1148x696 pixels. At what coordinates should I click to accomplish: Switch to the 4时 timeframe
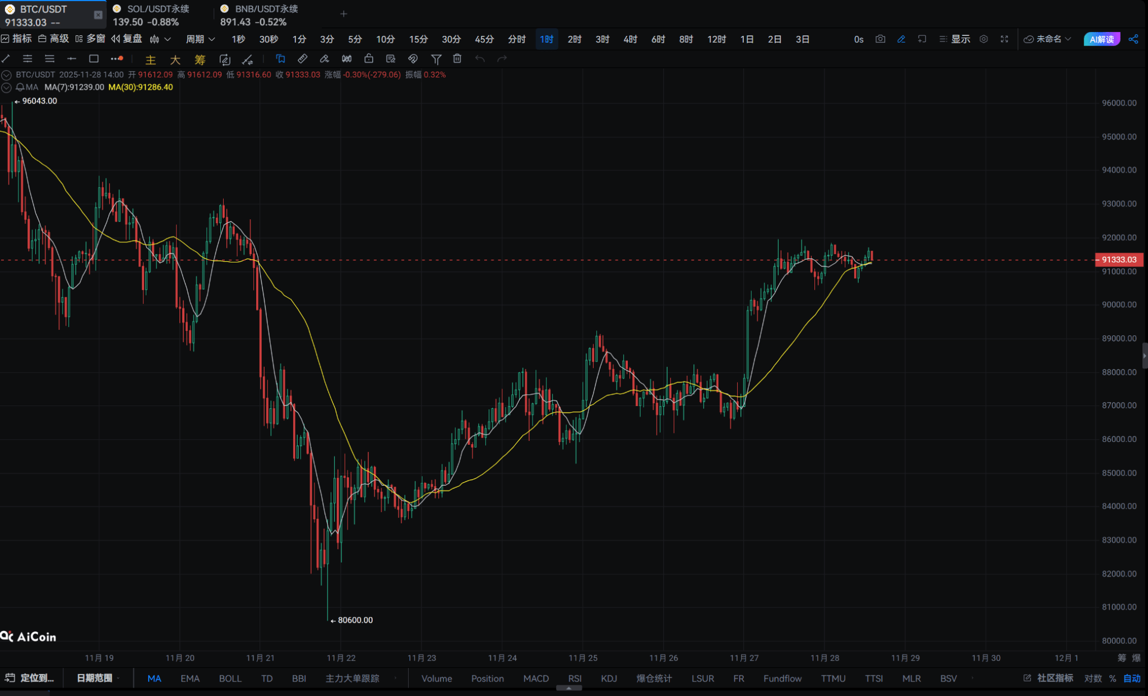pyautogui.click(x=630, y=39)
